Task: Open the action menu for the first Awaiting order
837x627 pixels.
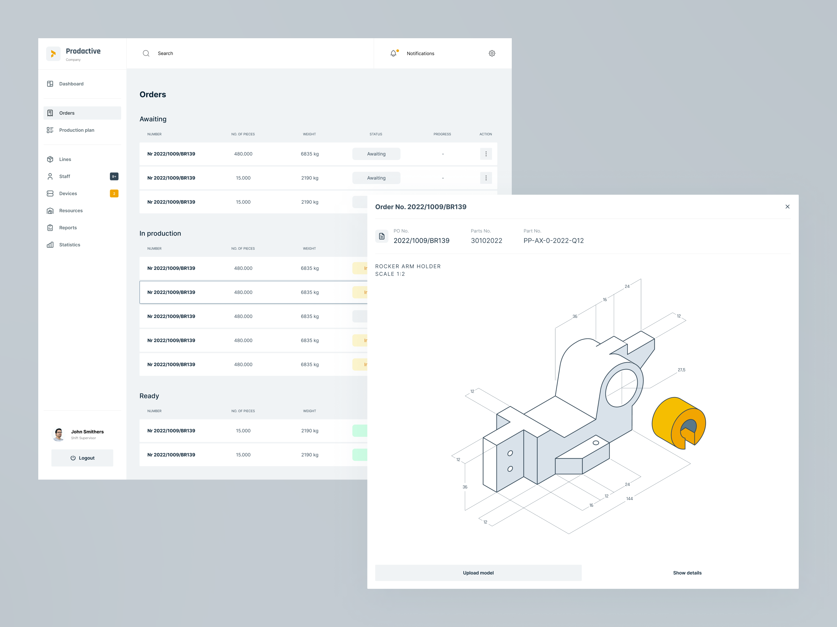Action: tap(486, 154)
